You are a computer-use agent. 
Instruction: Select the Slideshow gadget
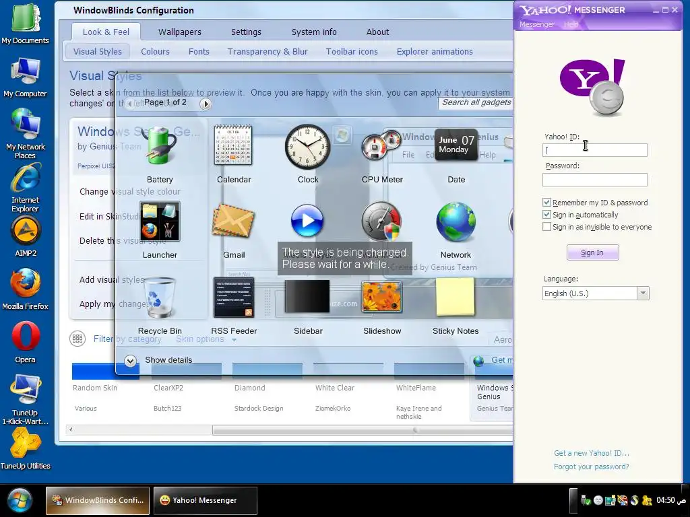pos(381,297)
